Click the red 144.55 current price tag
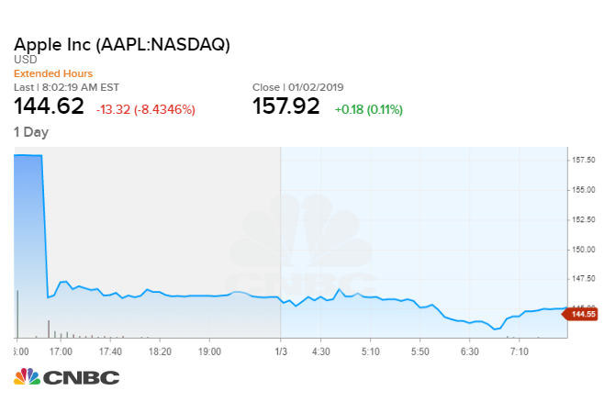Screen dimensions: 615x413 click(x=583, y=314)
